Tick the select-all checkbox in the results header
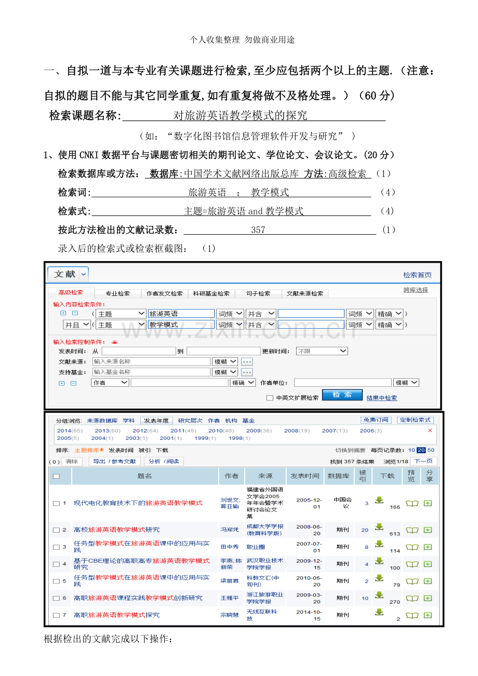The width and height of the screenshot is (478, 676). click(x=56, y=476)
